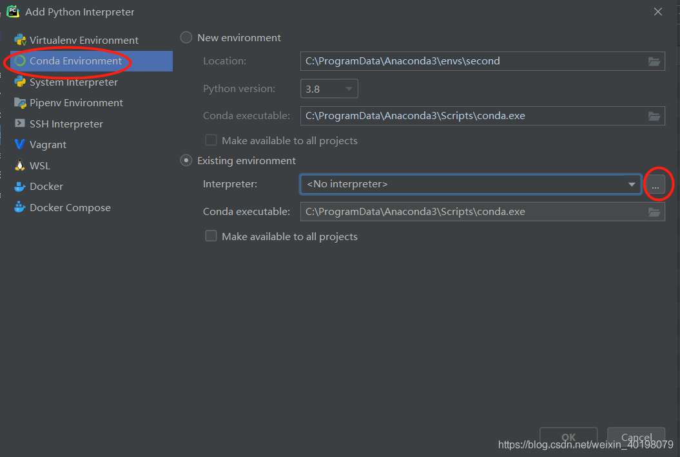Click the Pipenv Environment folder icon
Screen dimensions: 680x457
coord(20,102)
